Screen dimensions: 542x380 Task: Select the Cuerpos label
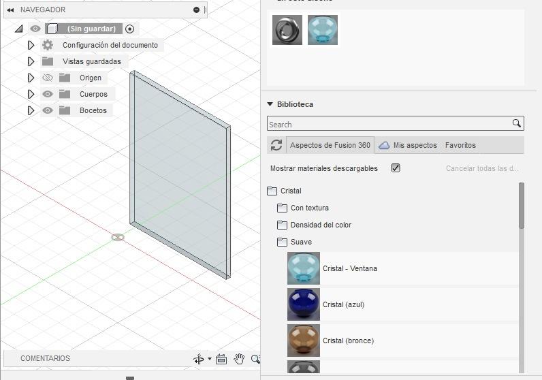[x=93, y=94]
